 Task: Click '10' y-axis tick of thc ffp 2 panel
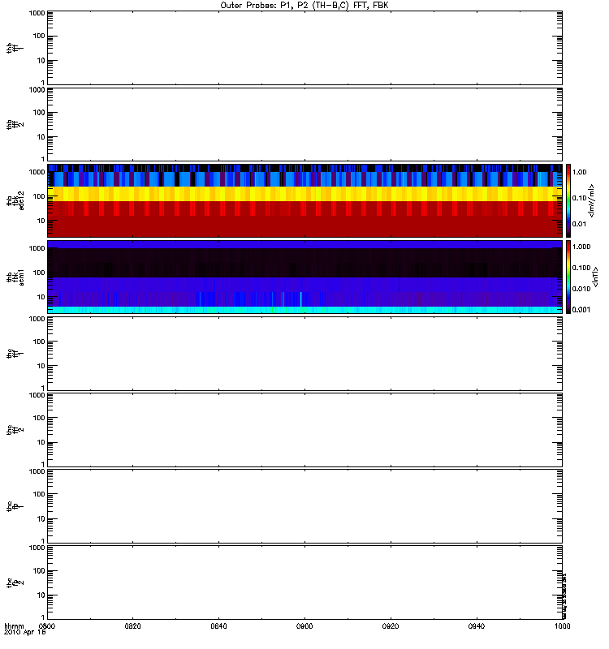click(x=41, y=595)
